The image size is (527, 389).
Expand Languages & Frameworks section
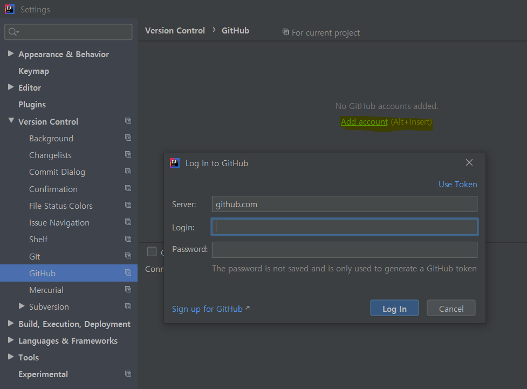pyautogui.click(x=11, y=340)
